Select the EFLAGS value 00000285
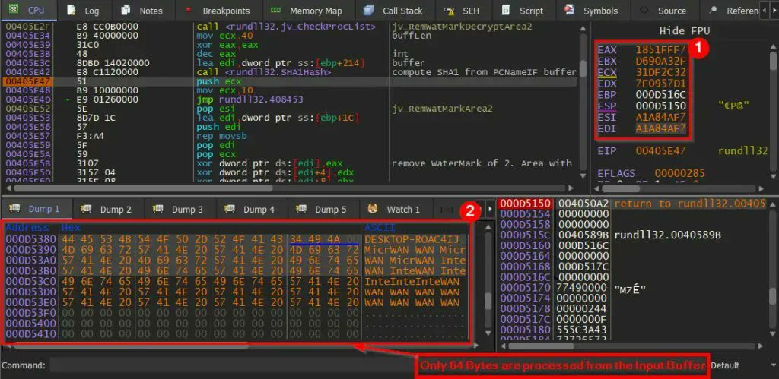Screen dimensions: 779x379 pyautogui.click(x=679, y=173)
